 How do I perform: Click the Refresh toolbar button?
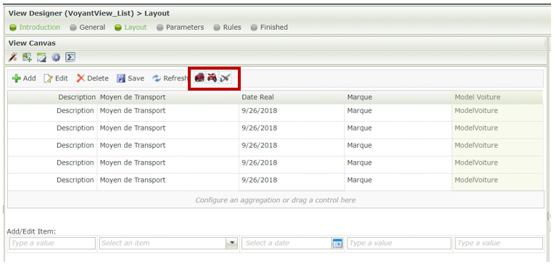170,78
